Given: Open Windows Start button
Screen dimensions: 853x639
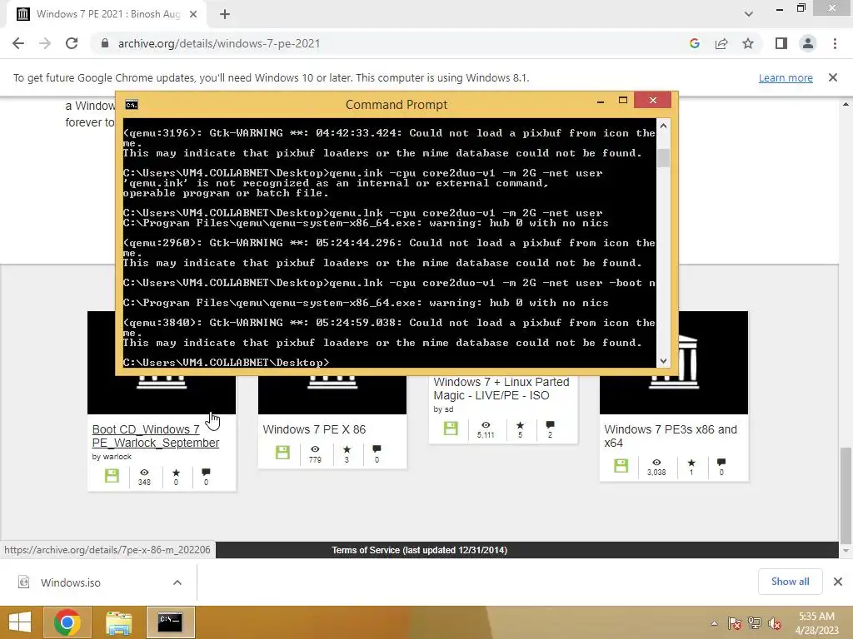Looking at the screenshot, I should pos(20,622).
